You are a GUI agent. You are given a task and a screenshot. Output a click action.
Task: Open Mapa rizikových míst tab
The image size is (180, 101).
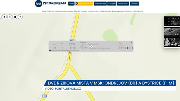[84, 4]
